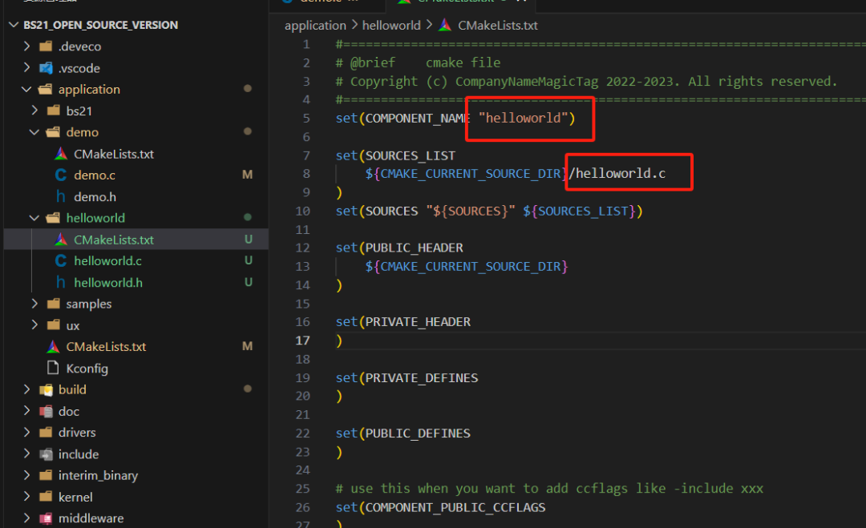The width and height of the screenshot is (866, 528).
Task: Click CMake icon of selected CMakeLists.txt
Action: pyautogui.click(x=61, y=240)
